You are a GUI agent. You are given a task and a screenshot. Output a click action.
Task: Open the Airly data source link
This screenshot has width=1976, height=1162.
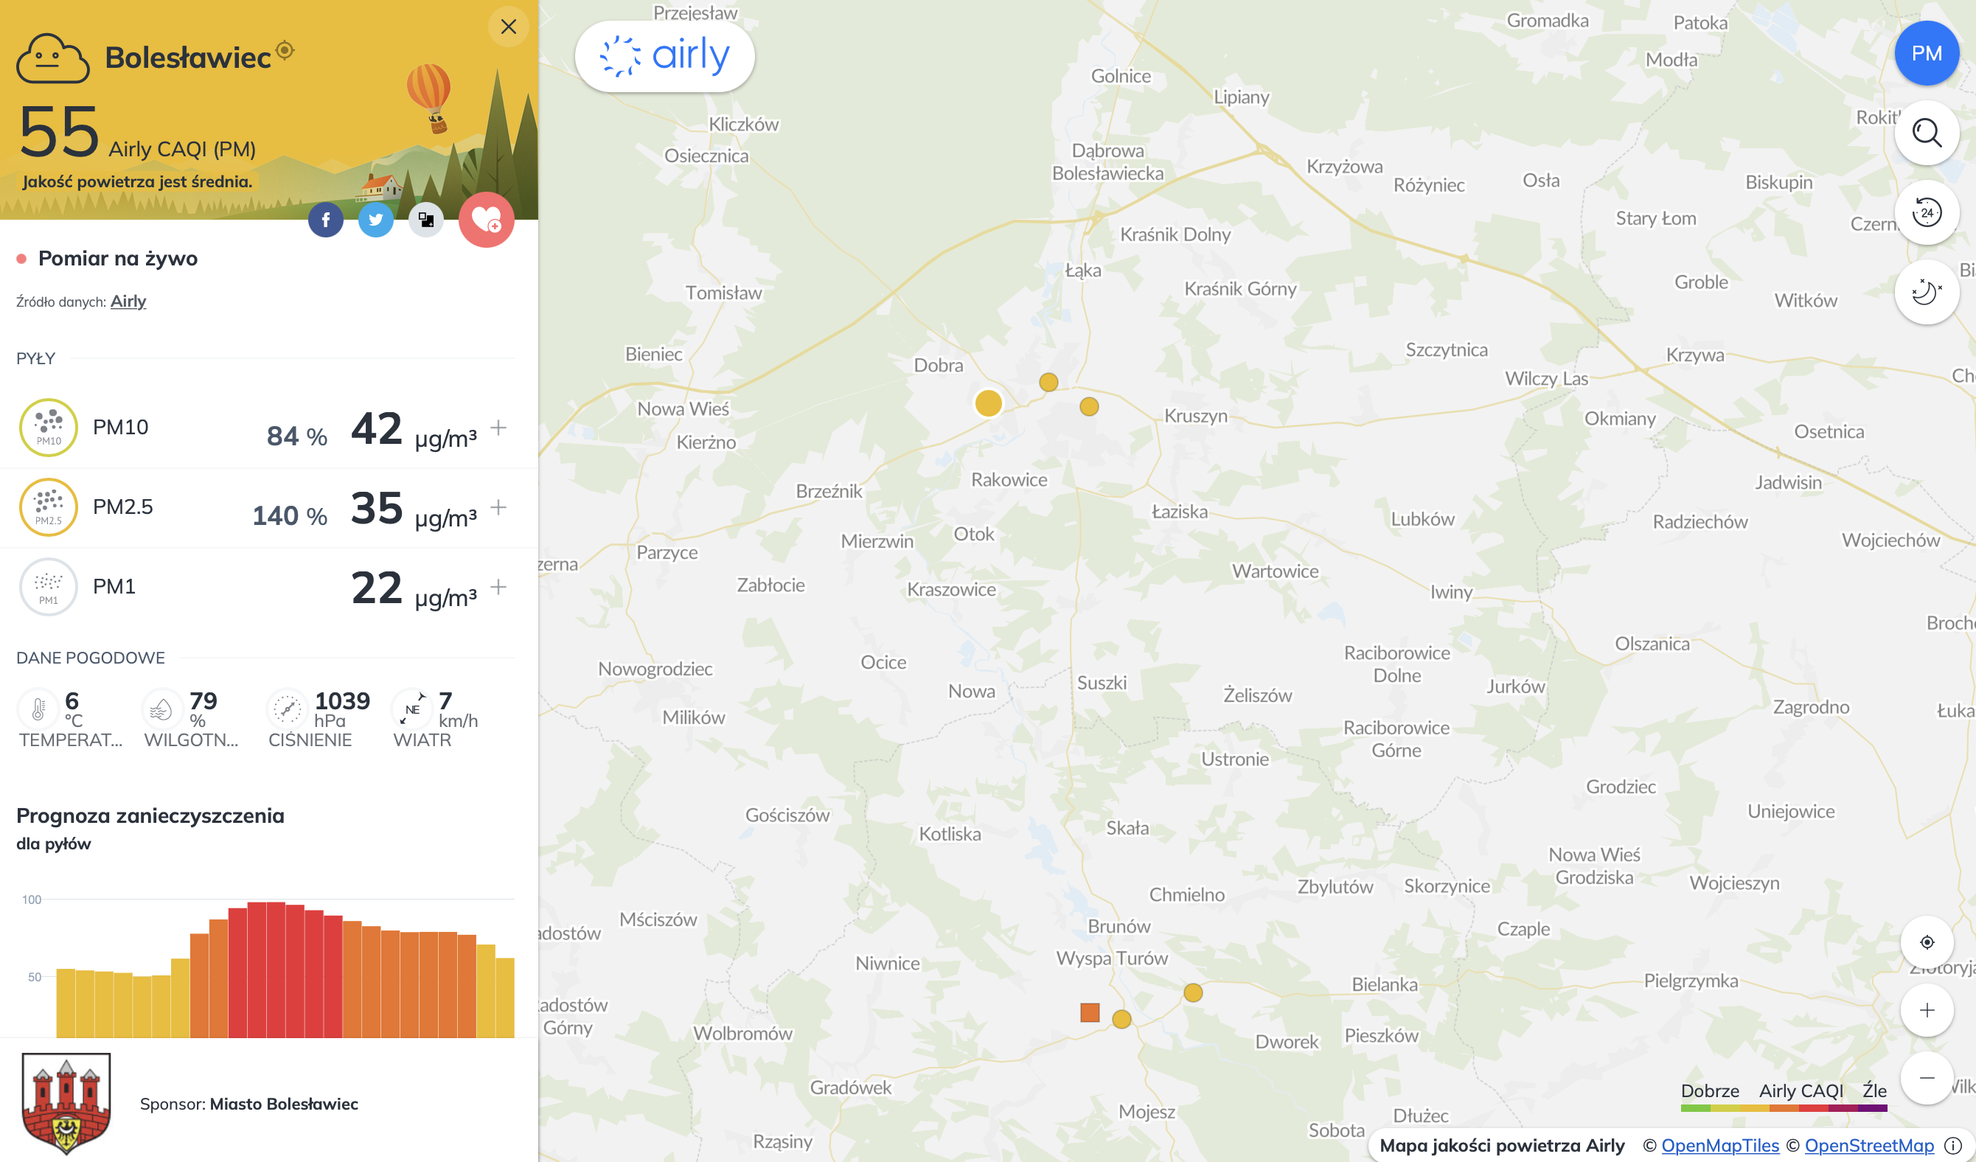point(128,301)
